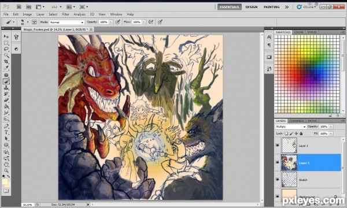The height and width of the screenshot is (208, 347).
Task: Enable lock all in Layers panel
Action: point(301,133)
